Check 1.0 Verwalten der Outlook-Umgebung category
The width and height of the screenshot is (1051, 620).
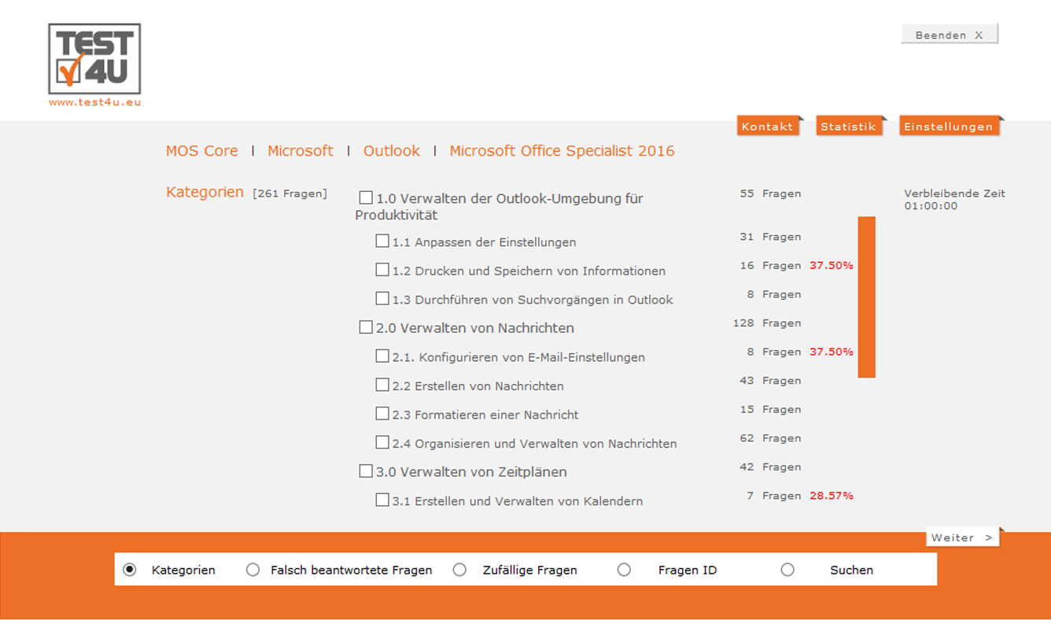tap(366, 197)
